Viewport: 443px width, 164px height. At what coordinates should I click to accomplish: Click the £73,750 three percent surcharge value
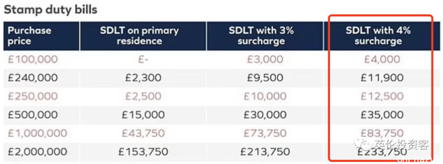[265, 133]
